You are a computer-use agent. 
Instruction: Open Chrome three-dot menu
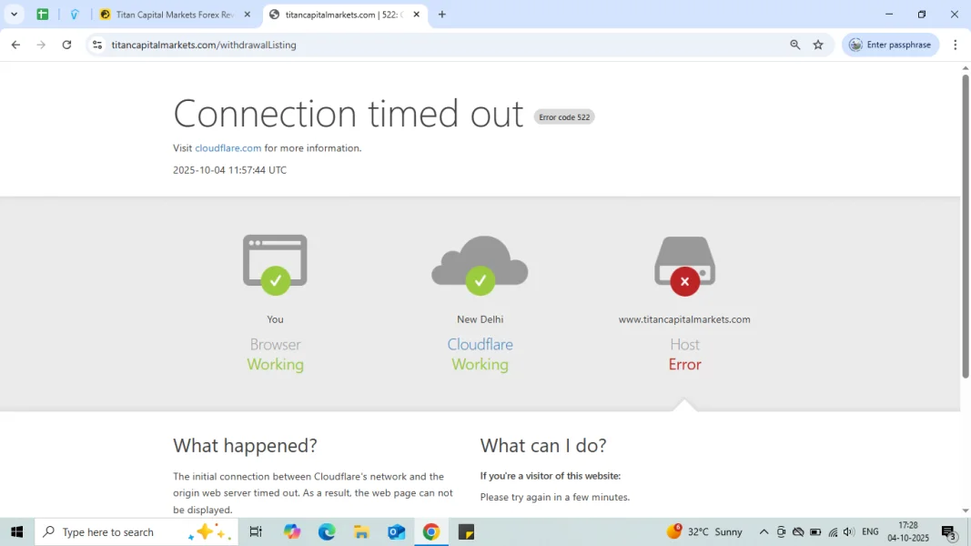coord(955,45)
